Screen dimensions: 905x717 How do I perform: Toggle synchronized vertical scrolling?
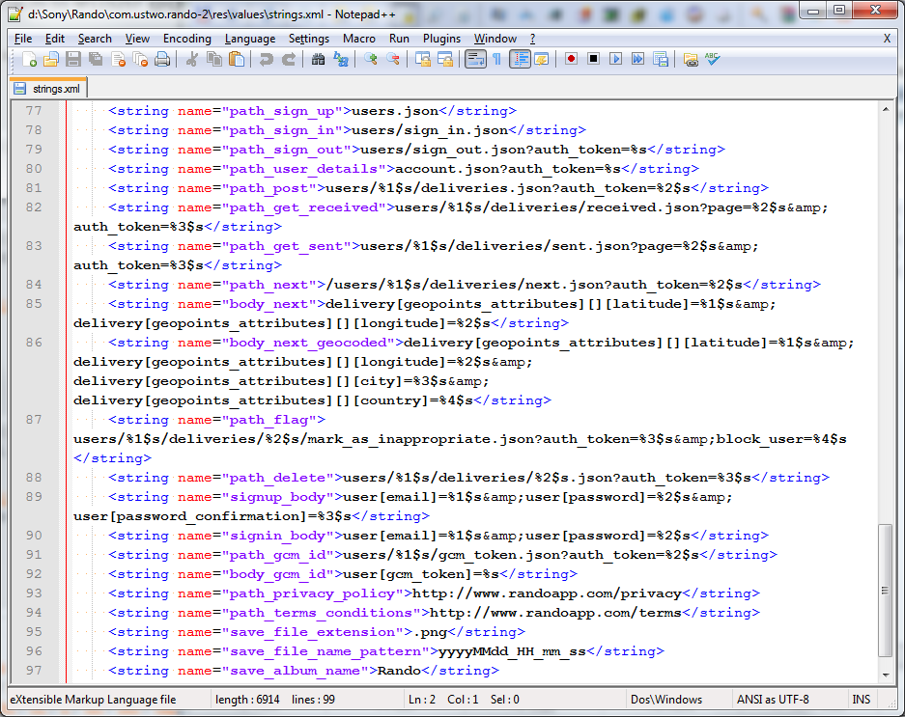tap(423, 59)
